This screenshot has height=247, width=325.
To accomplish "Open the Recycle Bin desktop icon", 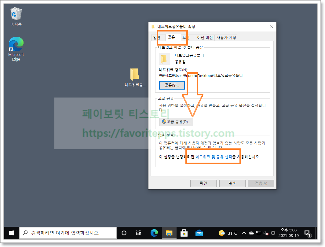I will 16,17.
